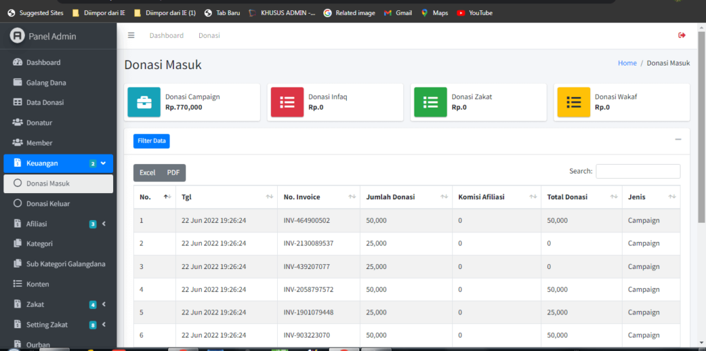Click the red Donasi Infaq list icon
The image size is (706, 351).
287,102
